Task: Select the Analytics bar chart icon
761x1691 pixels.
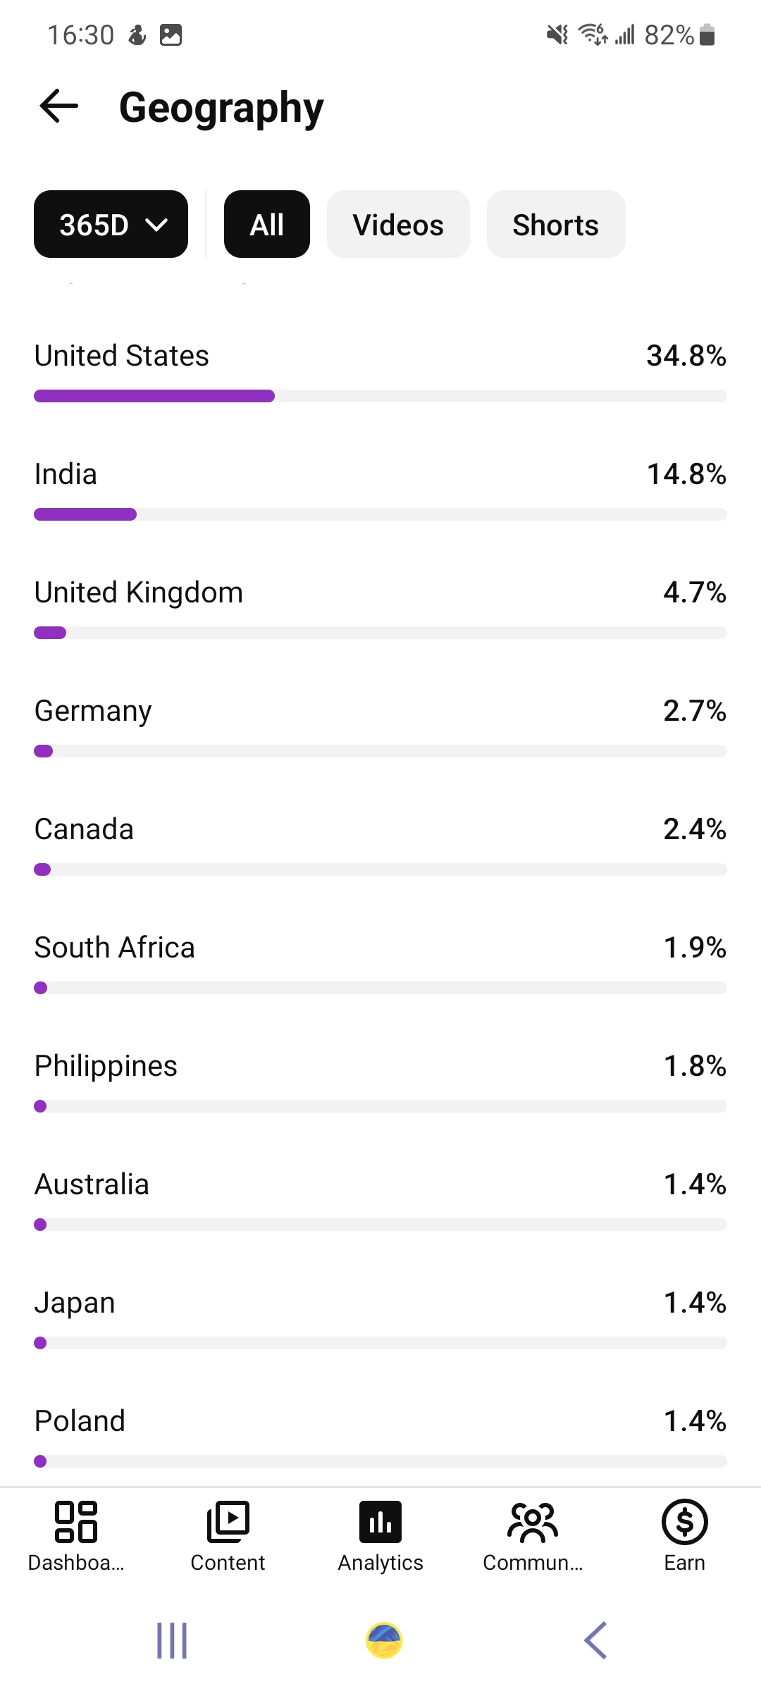Action: [x=380, y=1522]
